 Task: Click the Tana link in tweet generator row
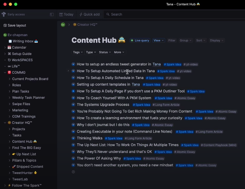click(157, 64)
